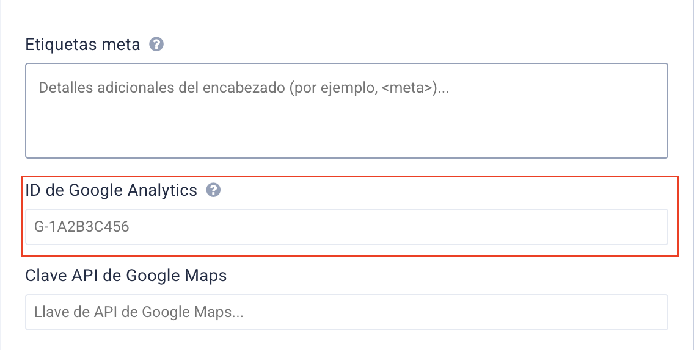Click the help icon beside Etiquetas meta
Image resolution: width=694 pixels, height=350 pixels.
pyautogui.click(x=156, y=45)
